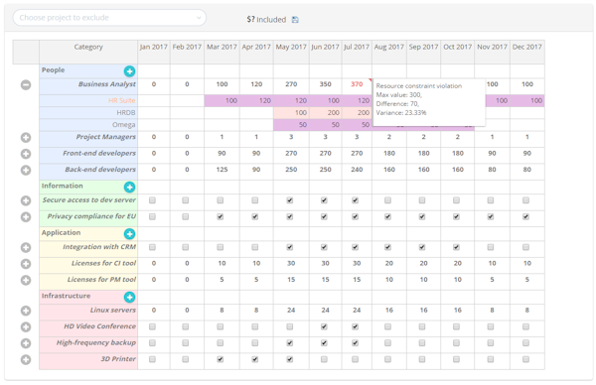Click Licenses for CI tool Sep 2017 value

[424, 264]
